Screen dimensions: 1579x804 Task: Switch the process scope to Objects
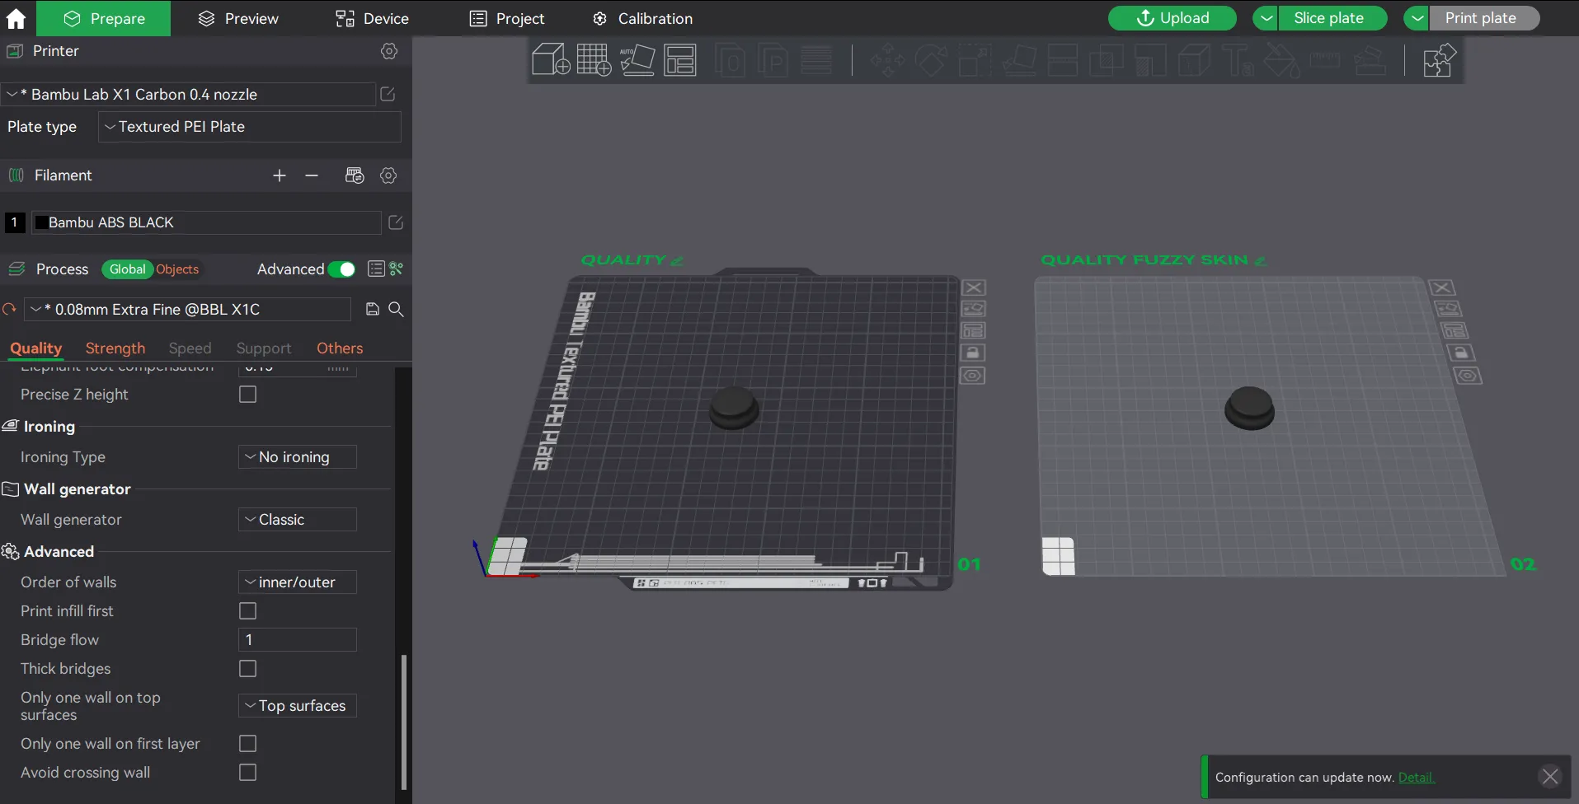pos(177,269)
